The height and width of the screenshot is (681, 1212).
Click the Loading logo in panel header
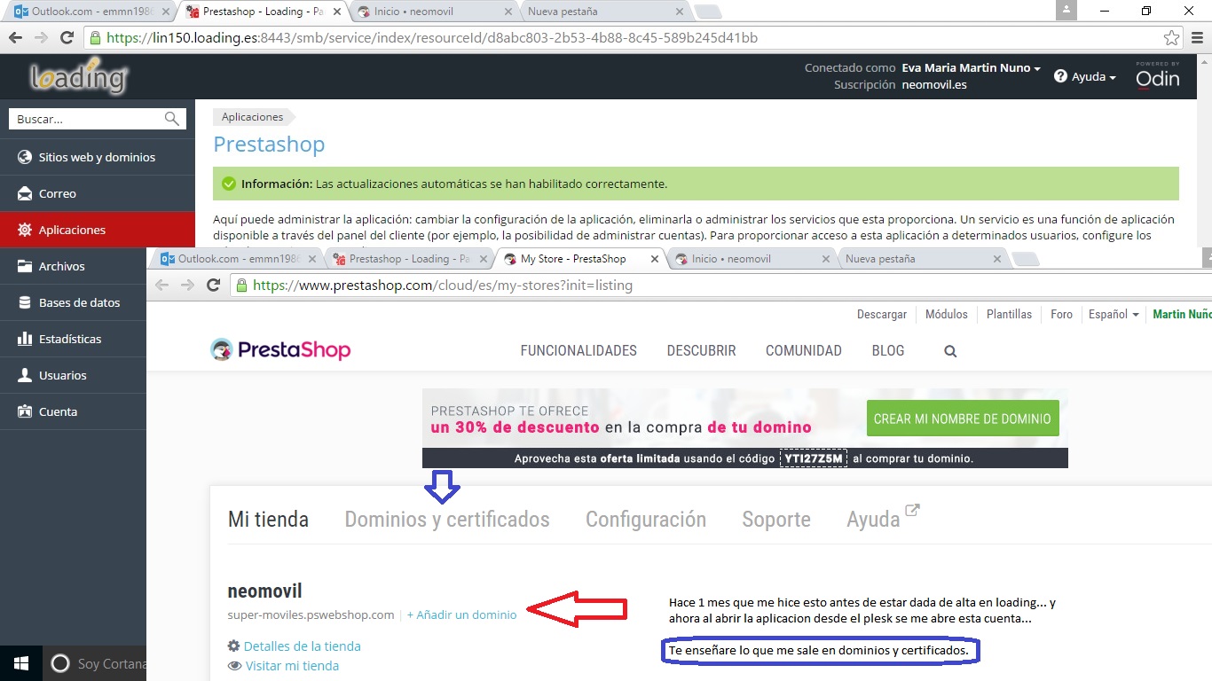pos(79,77)
